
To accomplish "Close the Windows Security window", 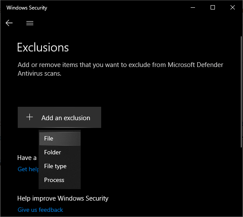I will (x=233, y=7).
